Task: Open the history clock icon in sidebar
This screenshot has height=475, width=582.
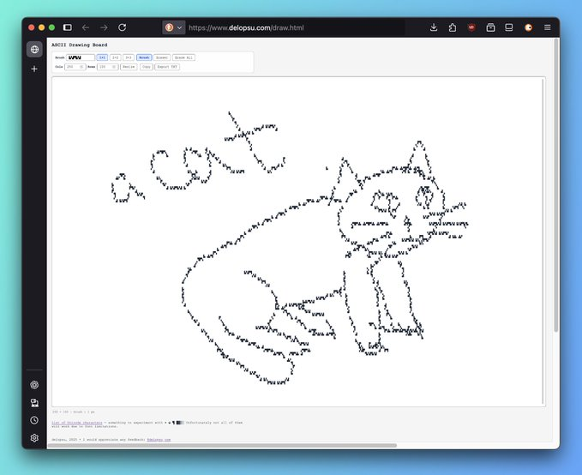Action: click(34, 420)
